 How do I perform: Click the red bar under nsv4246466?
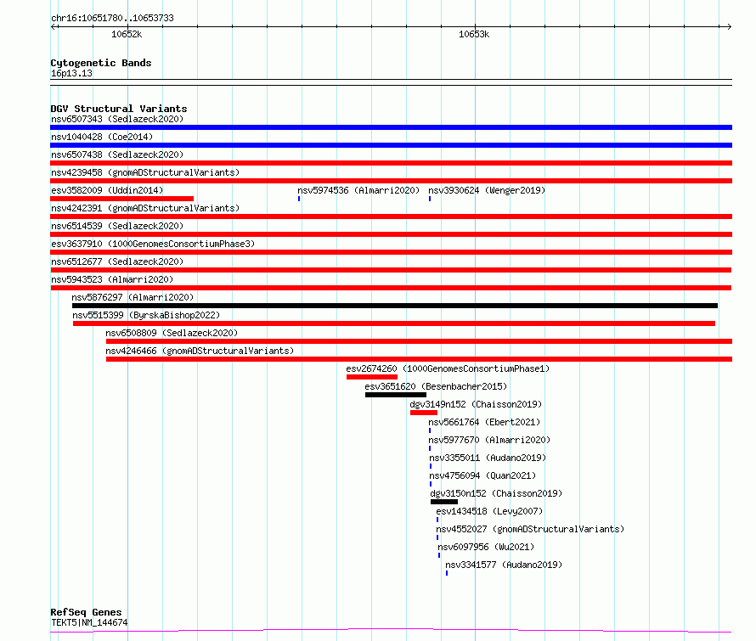tap(419, 359)
